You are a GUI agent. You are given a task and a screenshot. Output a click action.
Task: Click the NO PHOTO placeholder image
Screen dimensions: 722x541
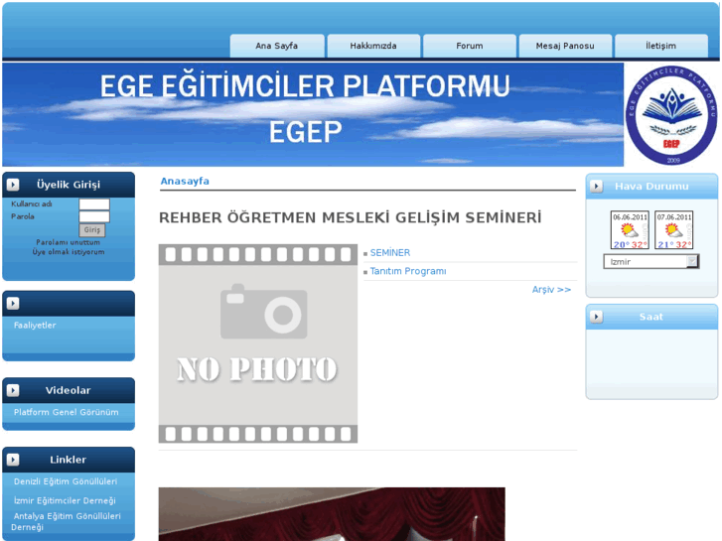pyautogui.click(x=258, y=343)
